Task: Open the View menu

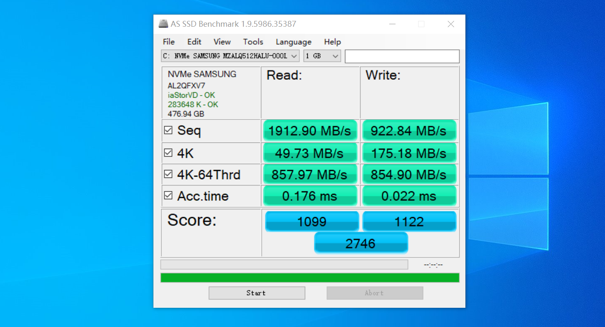Action: 222,42
